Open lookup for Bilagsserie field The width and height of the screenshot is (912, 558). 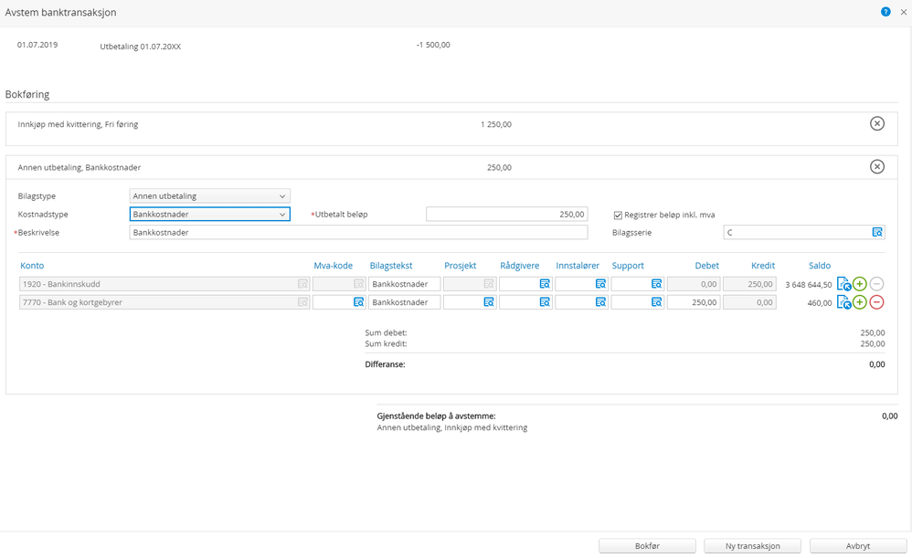click(x=876, y=232)
